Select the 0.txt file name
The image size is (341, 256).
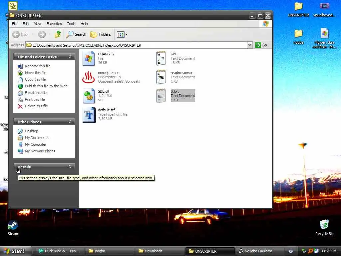174,91
